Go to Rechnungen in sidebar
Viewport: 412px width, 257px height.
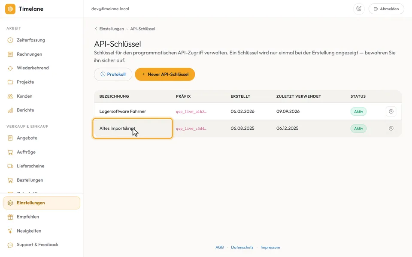point(42,54)
